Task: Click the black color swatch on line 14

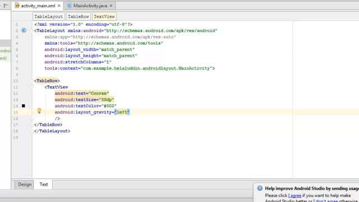Action: (24, 106)
